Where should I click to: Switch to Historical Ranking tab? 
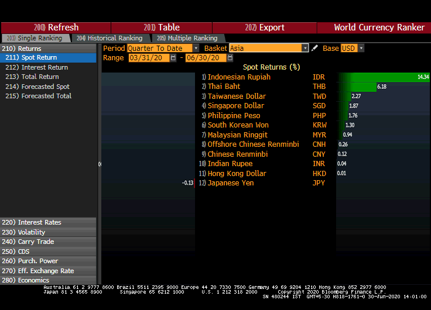click(110, 38)
